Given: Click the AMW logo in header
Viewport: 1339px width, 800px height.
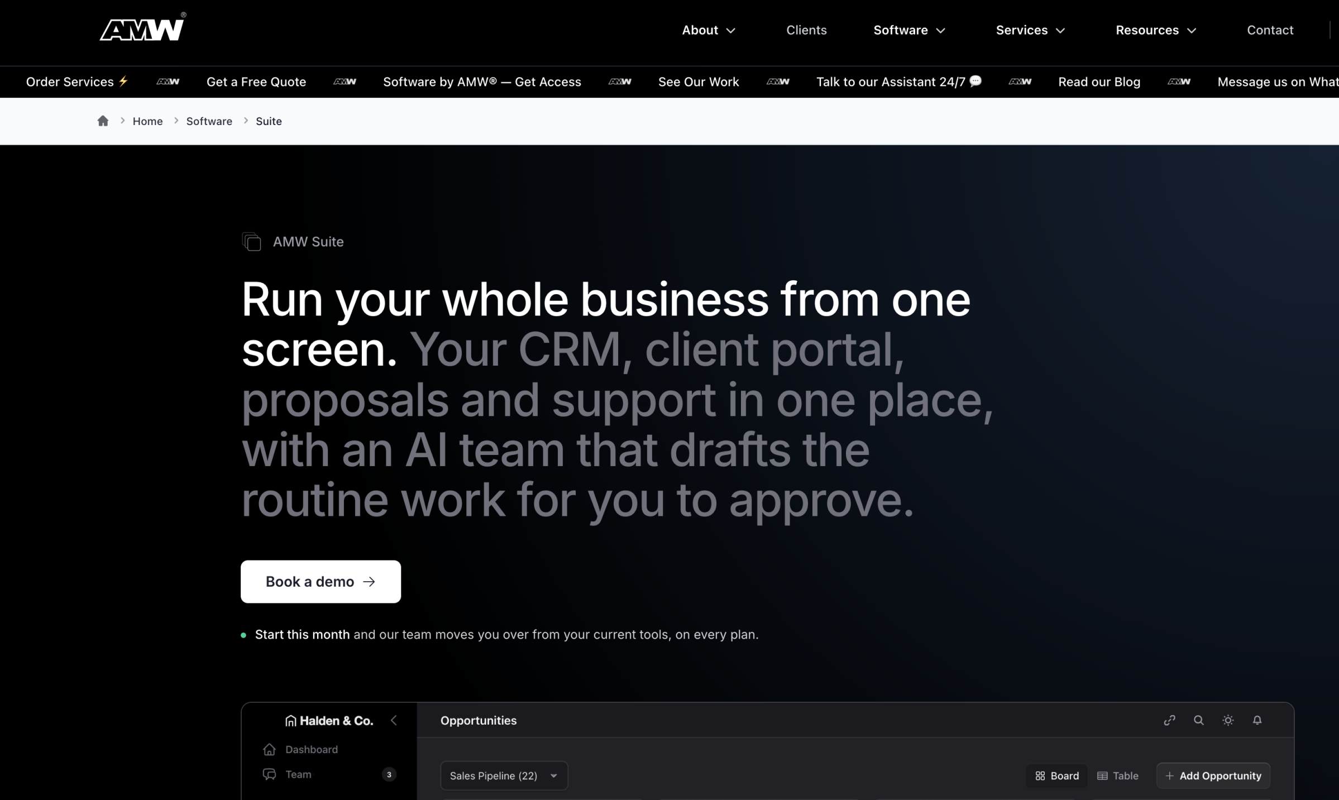Looking at the screenshot, I should 142,28.
